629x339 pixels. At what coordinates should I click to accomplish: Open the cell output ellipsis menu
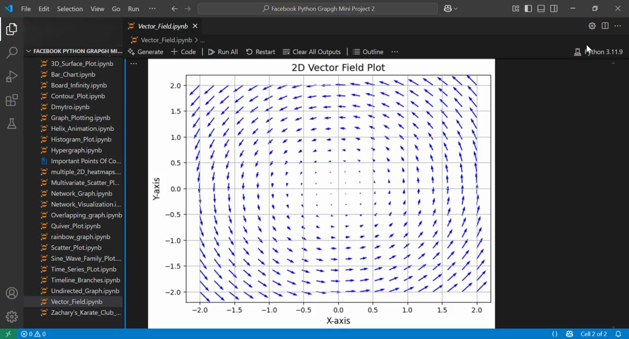click(134, 63)
